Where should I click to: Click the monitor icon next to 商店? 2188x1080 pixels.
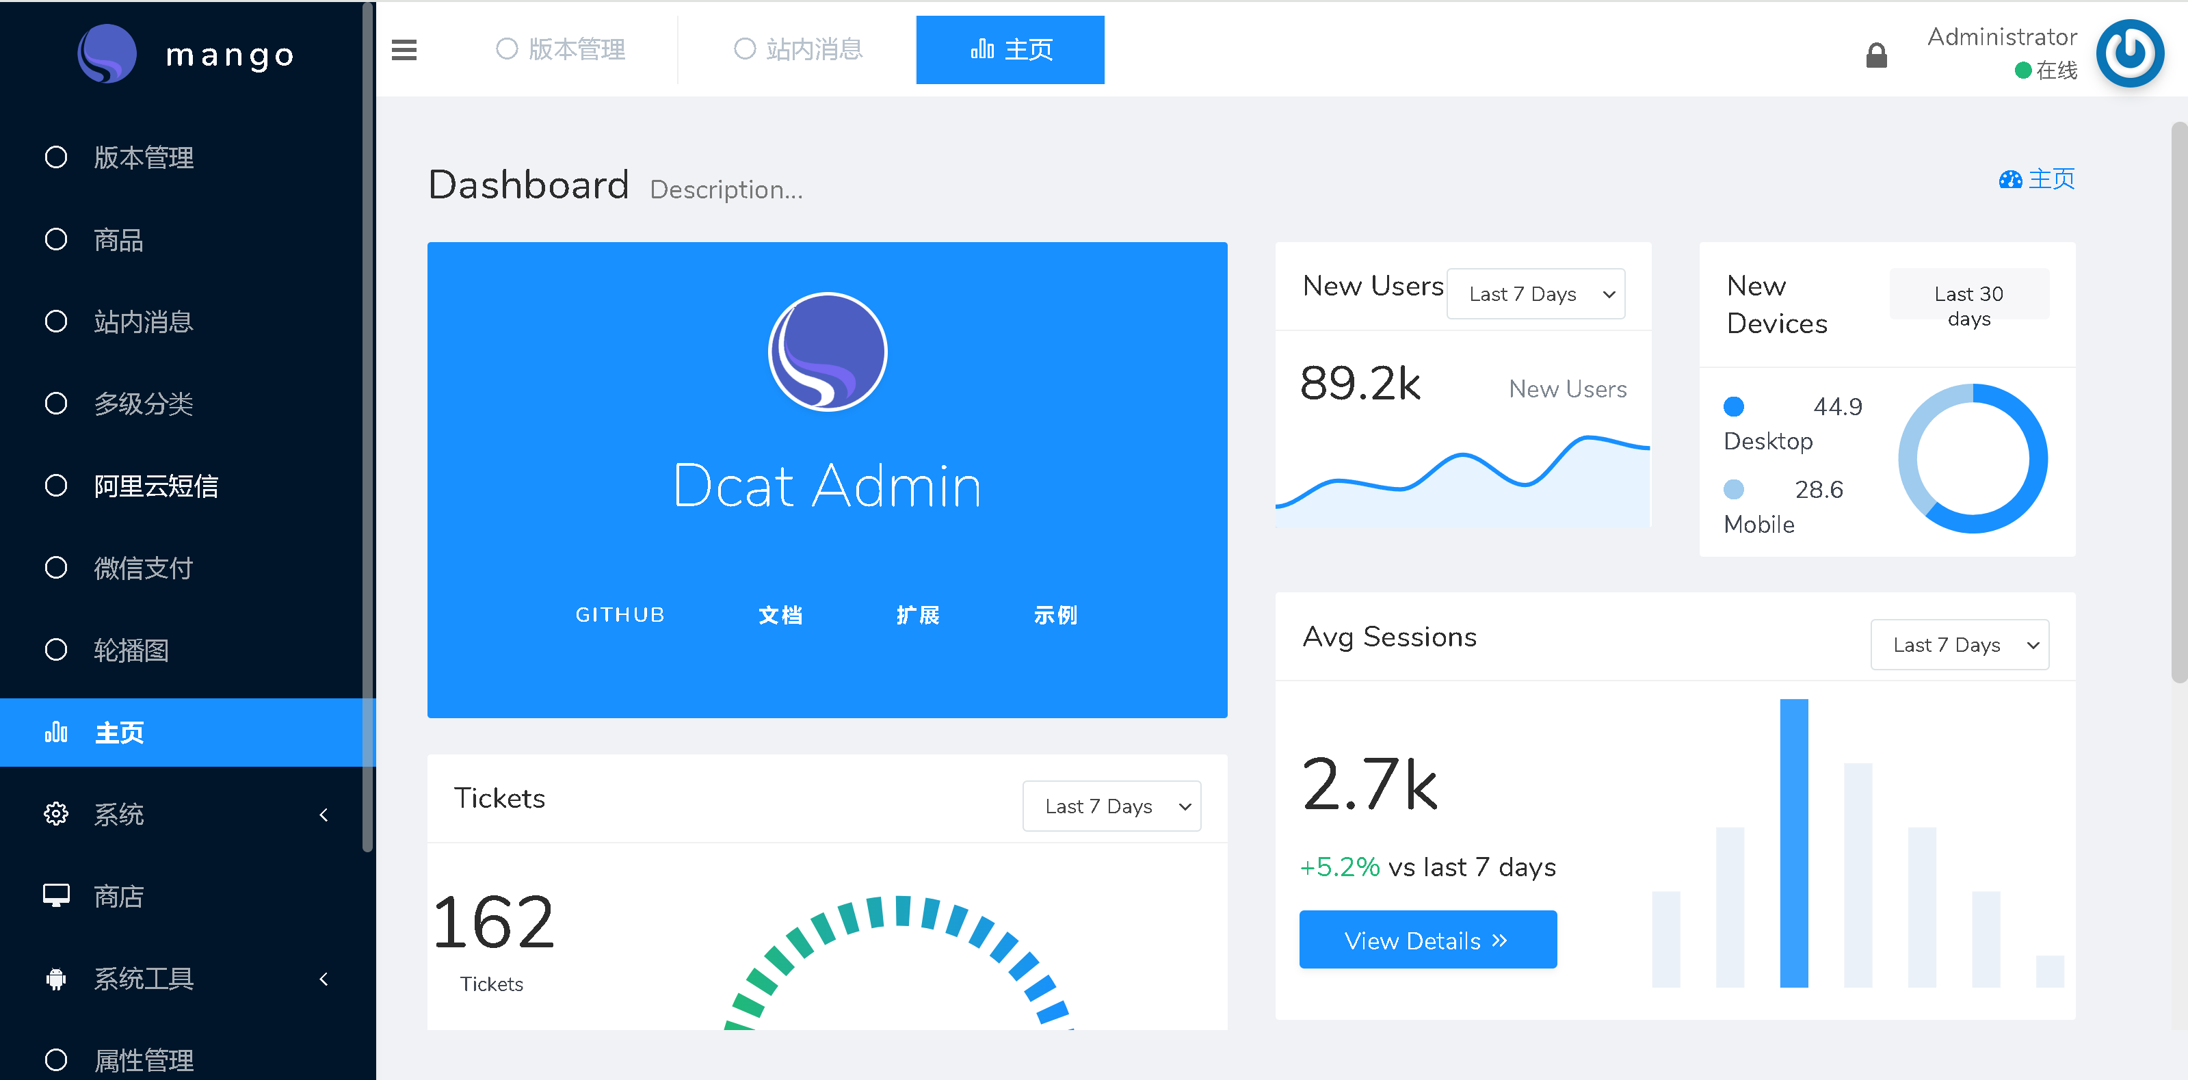click(56, 895)
